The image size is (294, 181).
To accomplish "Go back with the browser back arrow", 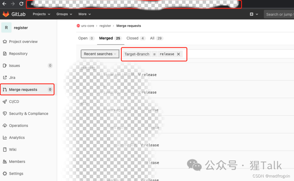I will coord(4,4).
